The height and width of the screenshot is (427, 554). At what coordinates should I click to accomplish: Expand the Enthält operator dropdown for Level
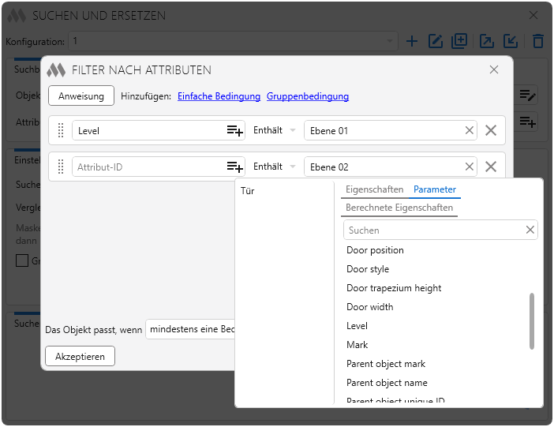(x=273, y=131)
